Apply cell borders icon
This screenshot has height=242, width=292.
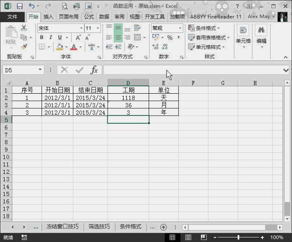tap(42, 47)
